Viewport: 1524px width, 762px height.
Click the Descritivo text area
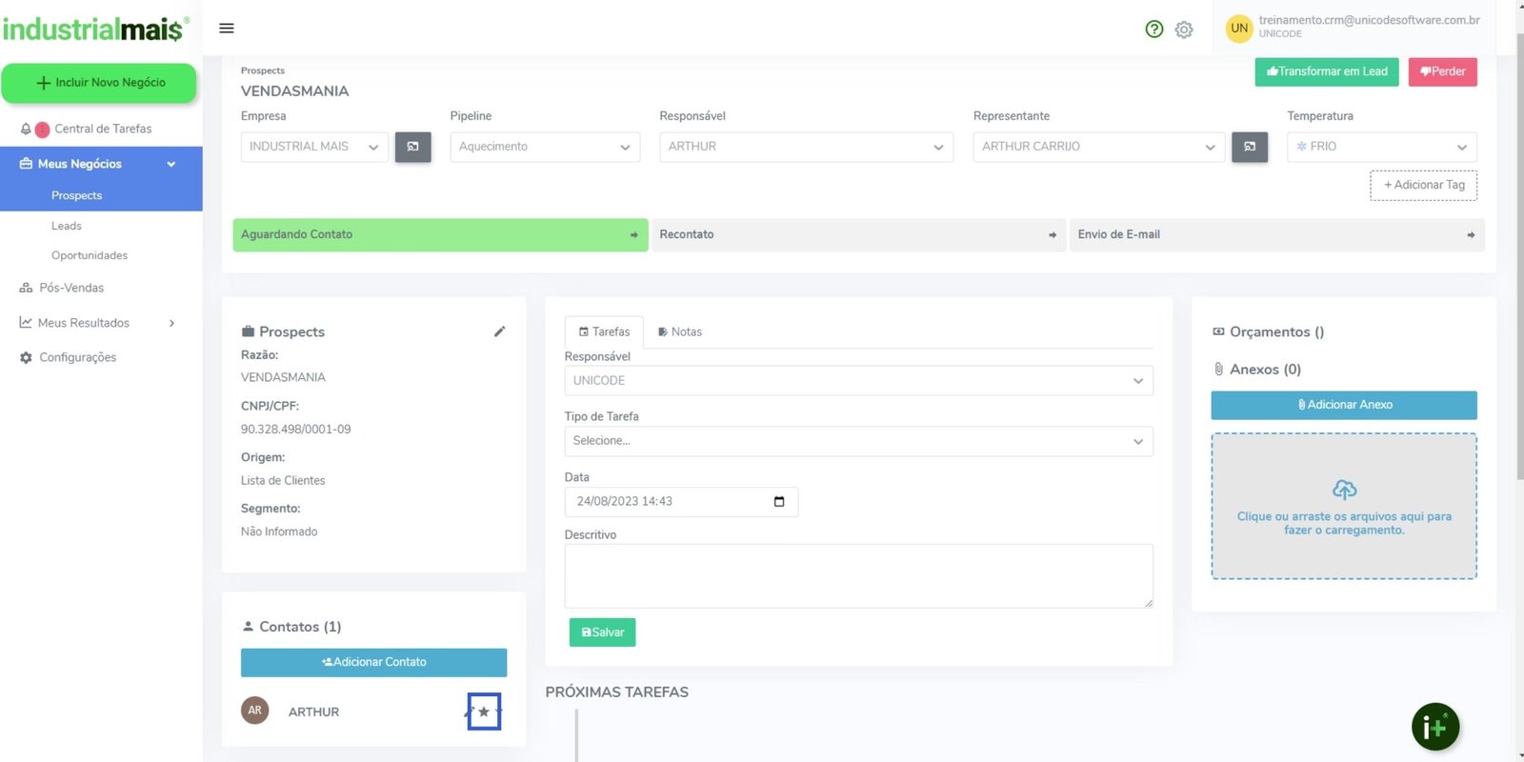(858, 575)
